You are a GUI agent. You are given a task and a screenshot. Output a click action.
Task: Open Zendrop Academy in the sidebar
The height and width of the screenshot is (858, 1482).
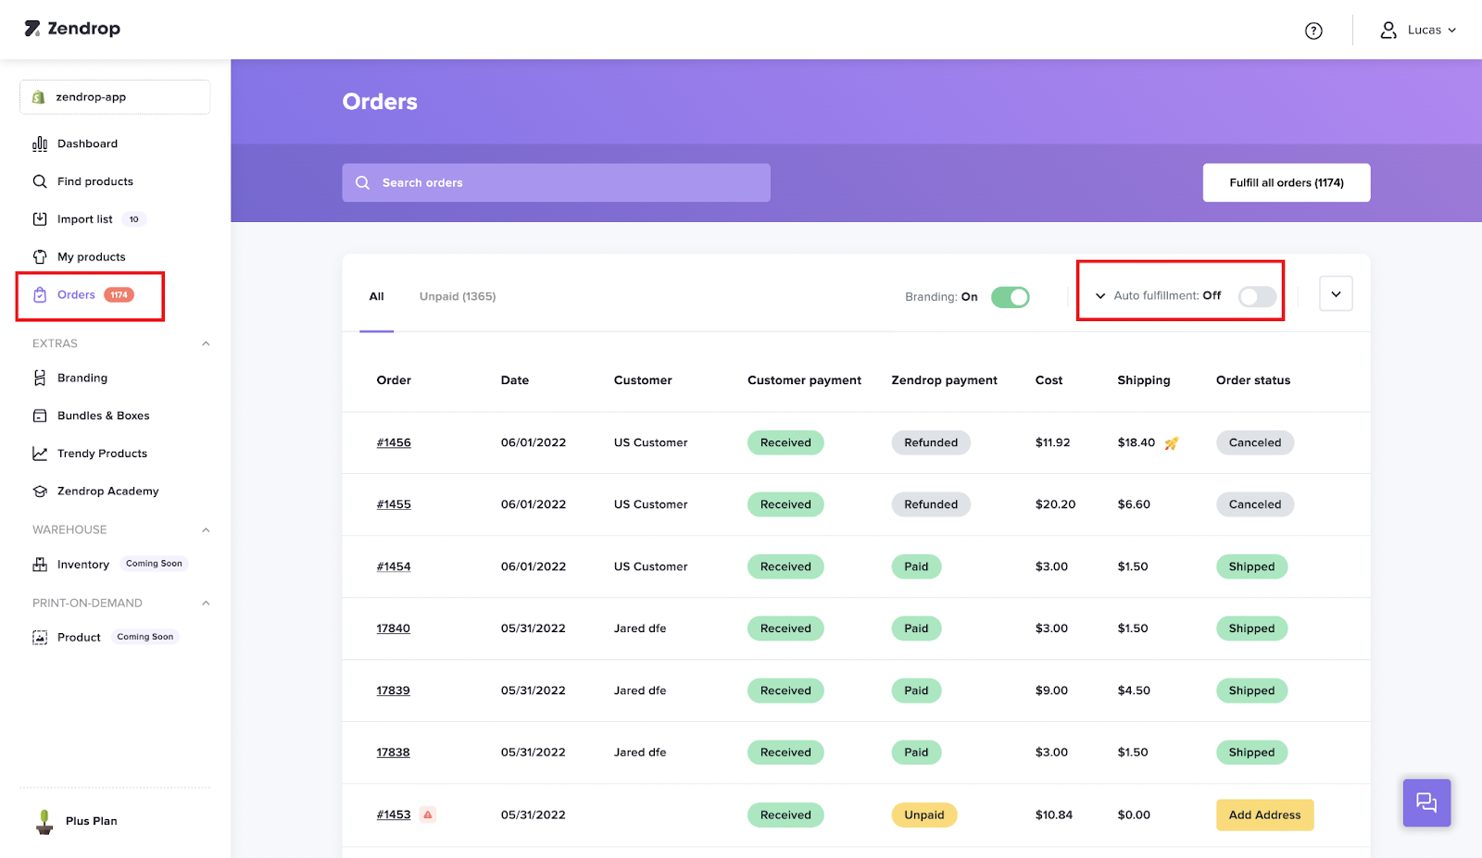coord(107,491)
